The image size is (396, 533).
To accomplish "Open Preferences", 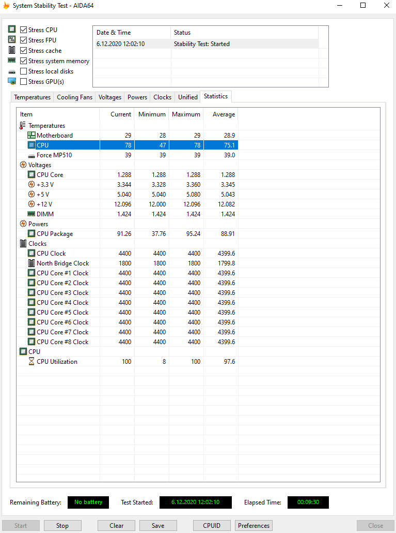I will click(x=254, y=526).
